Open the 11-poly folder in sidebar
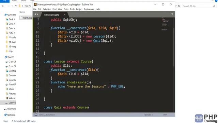 11,37
